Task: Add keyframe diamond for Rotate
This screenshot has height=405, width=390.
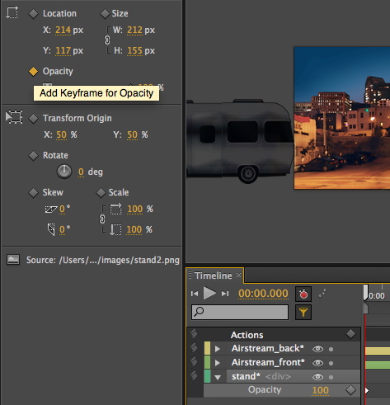Action: click(33, 156)
